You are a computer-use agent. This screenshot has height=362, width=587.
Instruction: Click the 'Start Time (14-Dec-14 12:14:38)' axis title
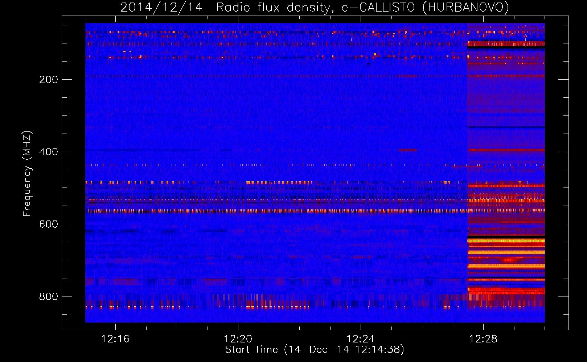315,350
